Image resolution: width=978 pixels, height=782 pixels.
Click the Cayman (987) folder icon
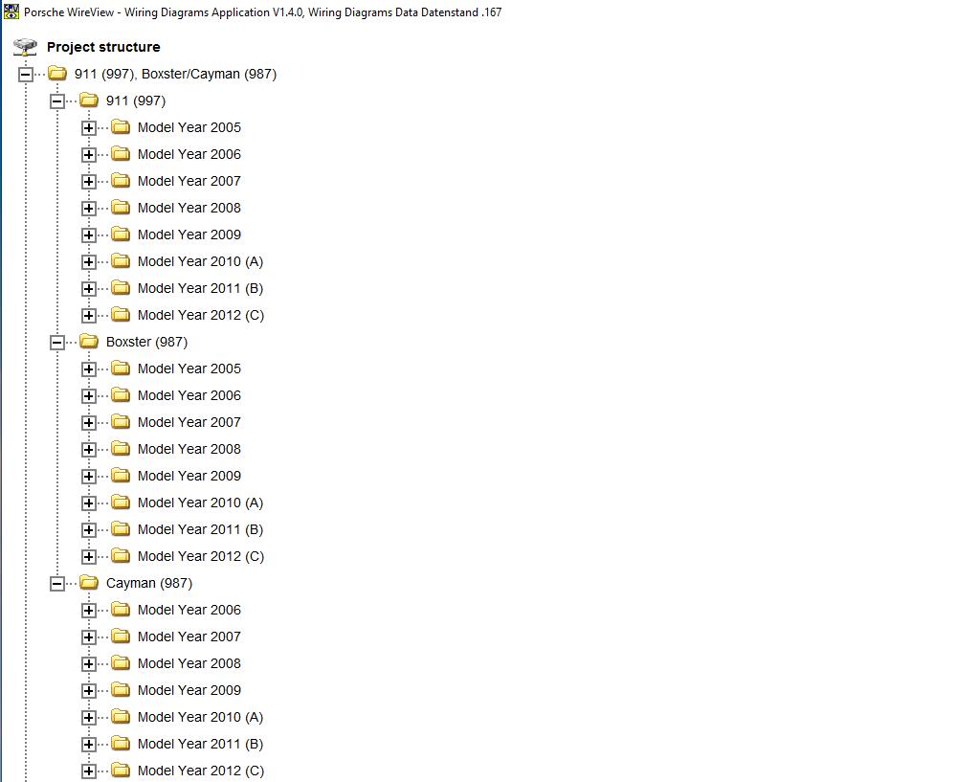[x=89, y=583]
